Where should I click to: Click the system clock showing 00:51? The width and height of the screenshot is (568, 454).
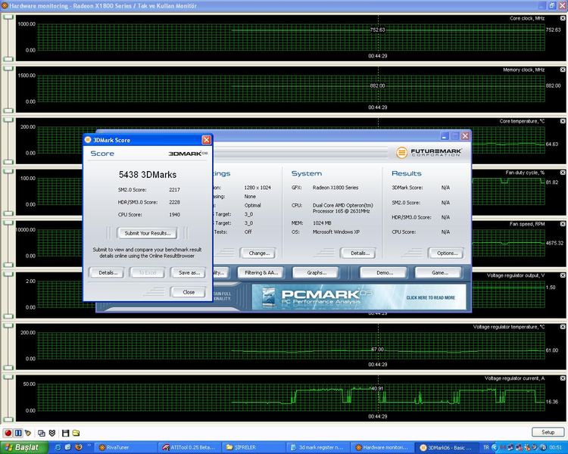556,447
